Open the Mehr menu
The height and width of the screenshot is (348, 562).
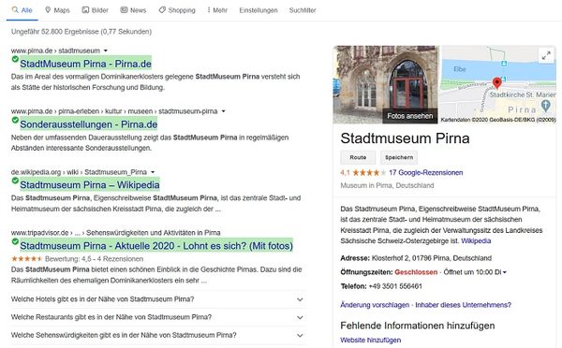point(217,10)
